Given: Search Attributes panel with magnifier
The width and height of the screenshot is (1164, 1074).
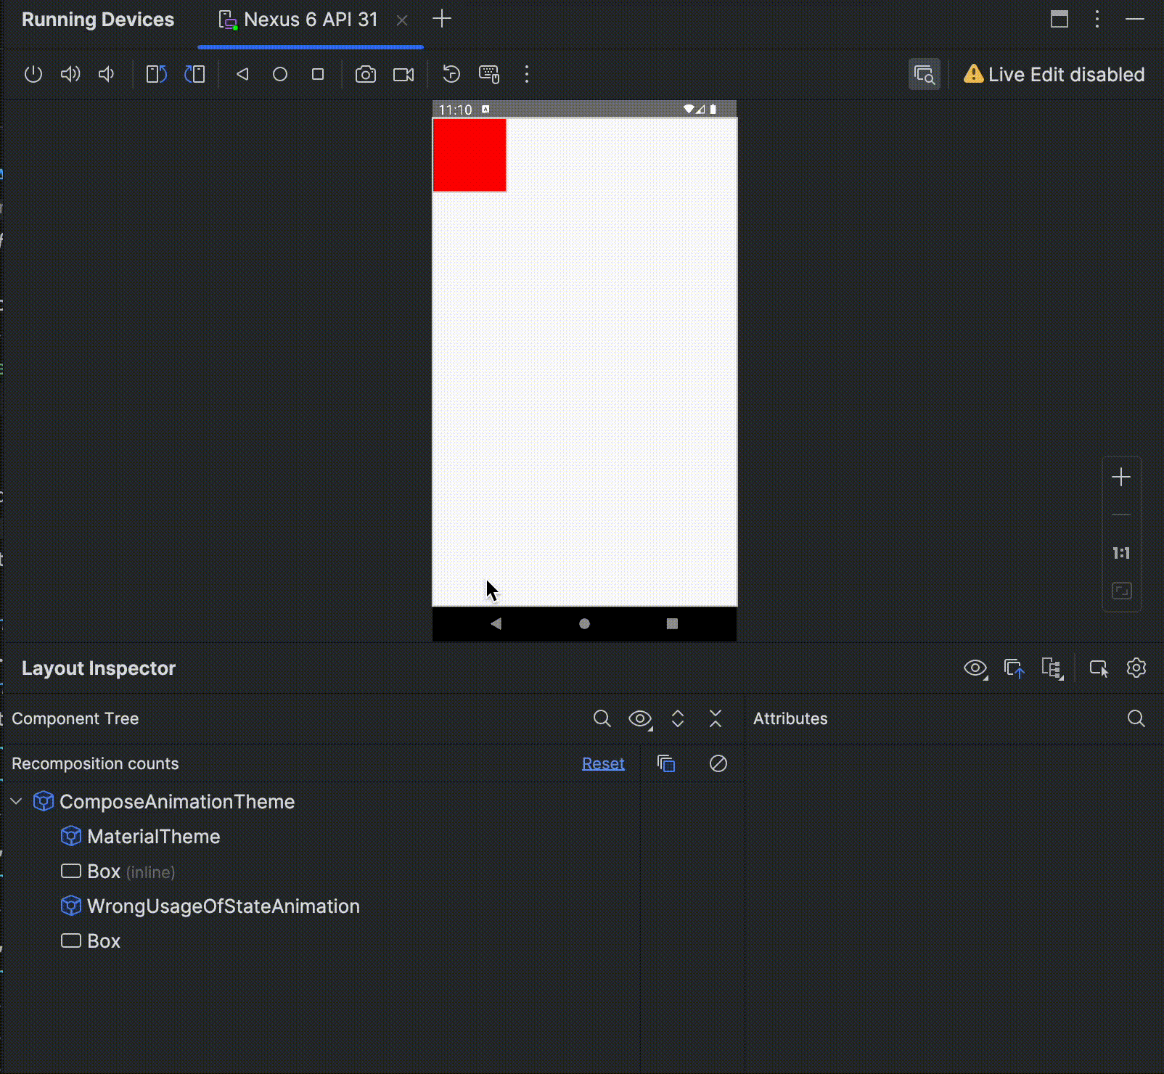Looking at the screenshot, I should (x=1136, y=718).
